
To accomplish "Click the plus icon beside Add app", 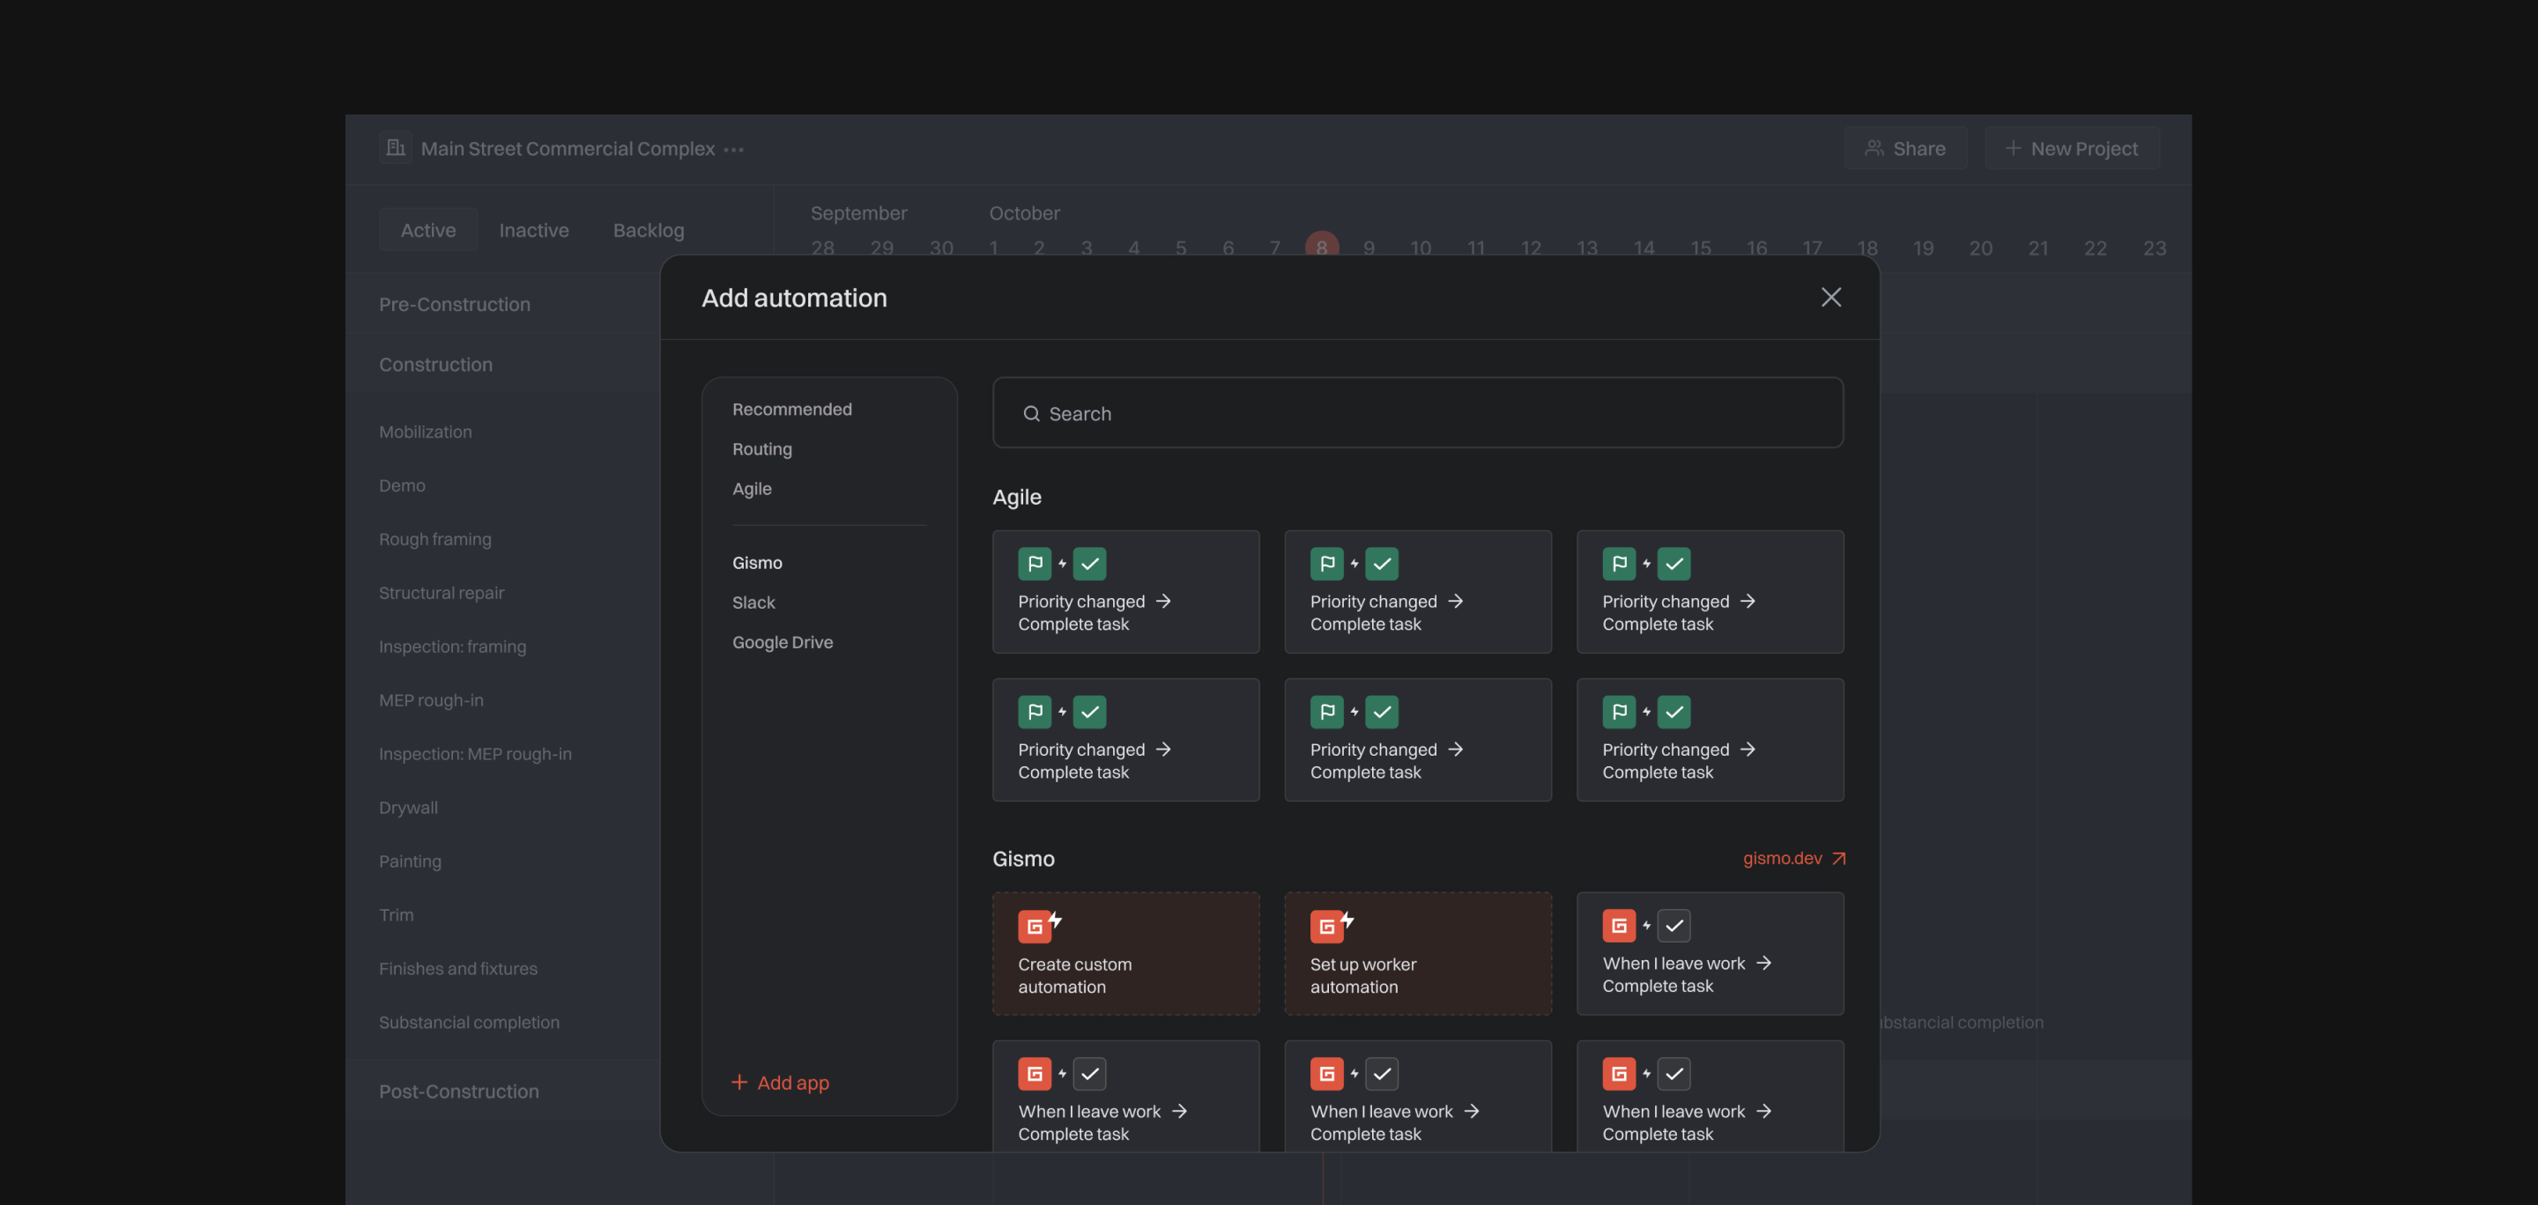I will click(x=739, y=1083).
